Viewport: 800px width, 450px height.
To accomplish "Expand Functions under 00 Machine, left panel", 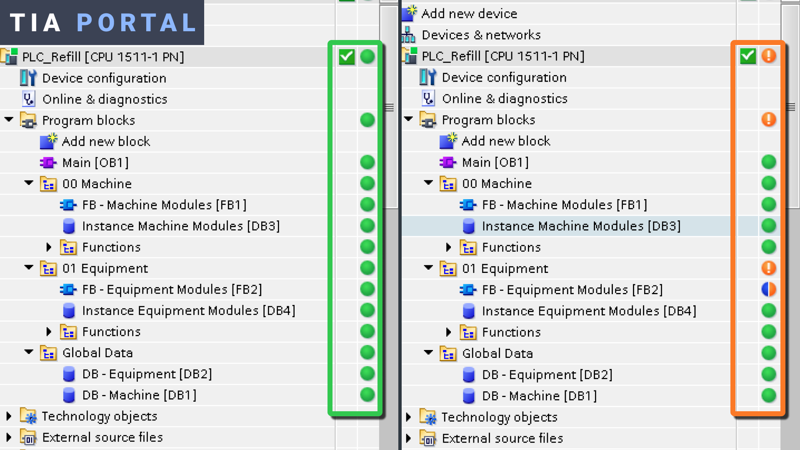I will pyautogui.click(x=49, y=247).
